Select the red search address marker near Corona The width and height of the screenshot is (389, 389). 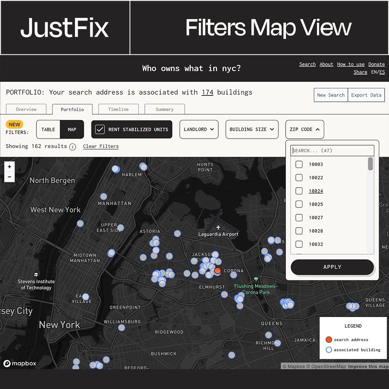[x=218, y=271]
